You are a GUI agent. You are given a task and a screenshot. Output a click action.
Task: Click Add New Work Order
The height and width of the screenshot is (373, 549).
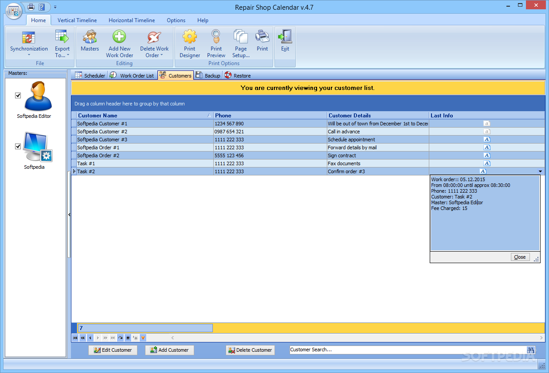pos(119,43)
